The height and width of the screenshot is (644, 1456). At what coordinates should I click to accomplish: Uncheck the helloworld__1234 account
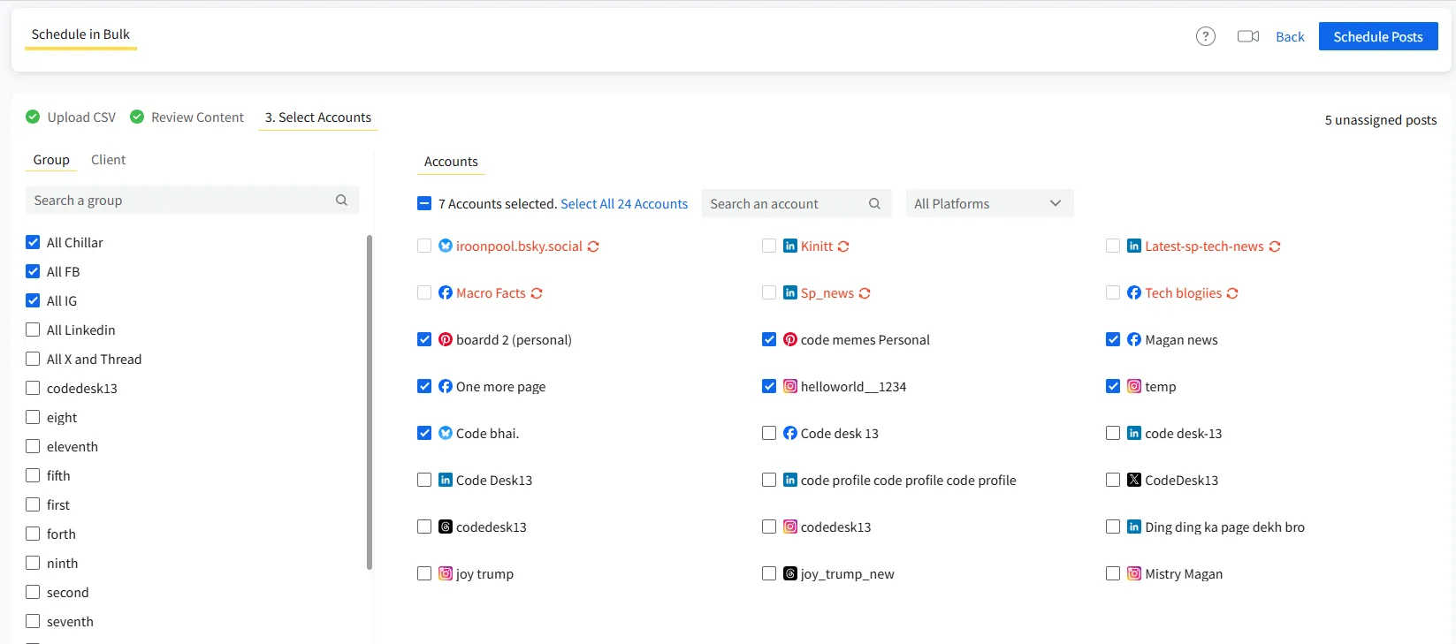tap(769, 386)
